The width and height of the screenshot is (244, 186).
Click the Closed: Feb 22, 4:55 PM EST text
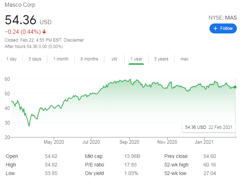pos(33,40)
